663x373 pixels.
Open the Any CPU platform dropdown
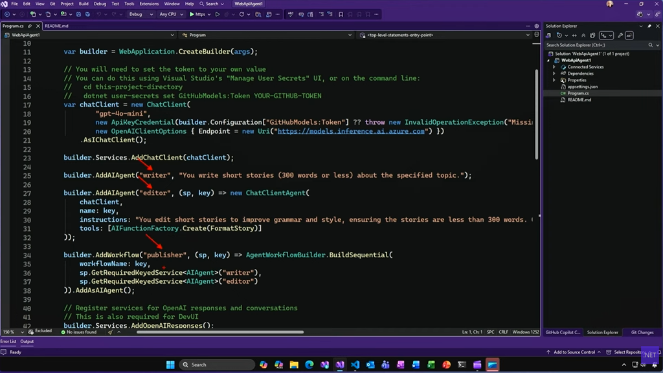[x=172, y=14]
